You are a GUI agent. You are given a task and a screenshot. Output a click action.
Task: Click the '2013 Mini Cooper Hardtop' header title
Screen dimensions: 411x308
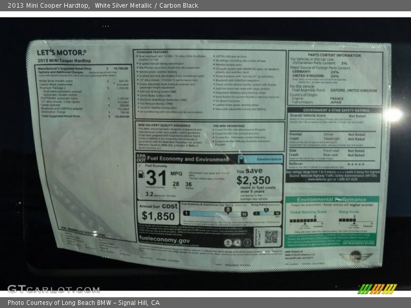pos(48,6)
